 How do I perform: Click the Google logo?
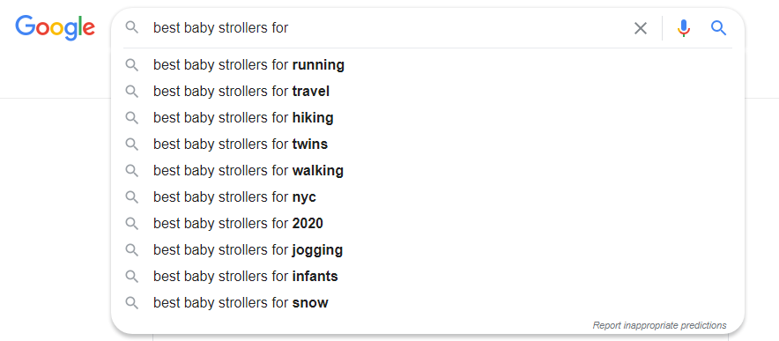point(55,27)
